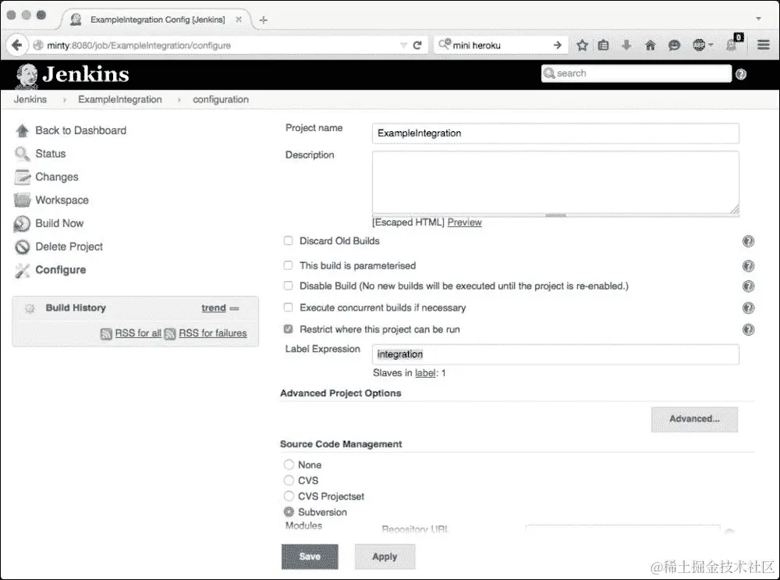Open the bookmarks list icon

pos(604,45)
